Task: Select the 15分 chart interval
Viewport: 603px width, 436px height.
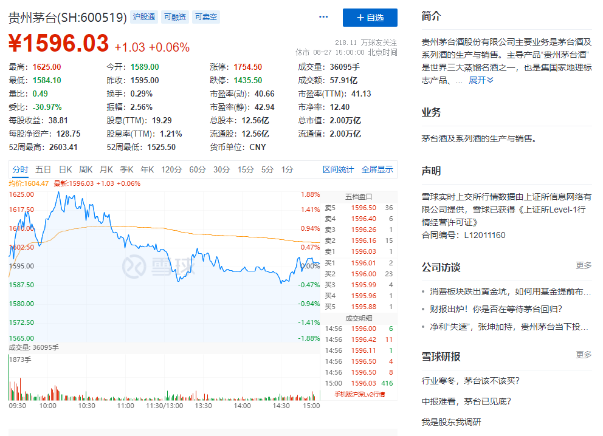Action: 246,169
